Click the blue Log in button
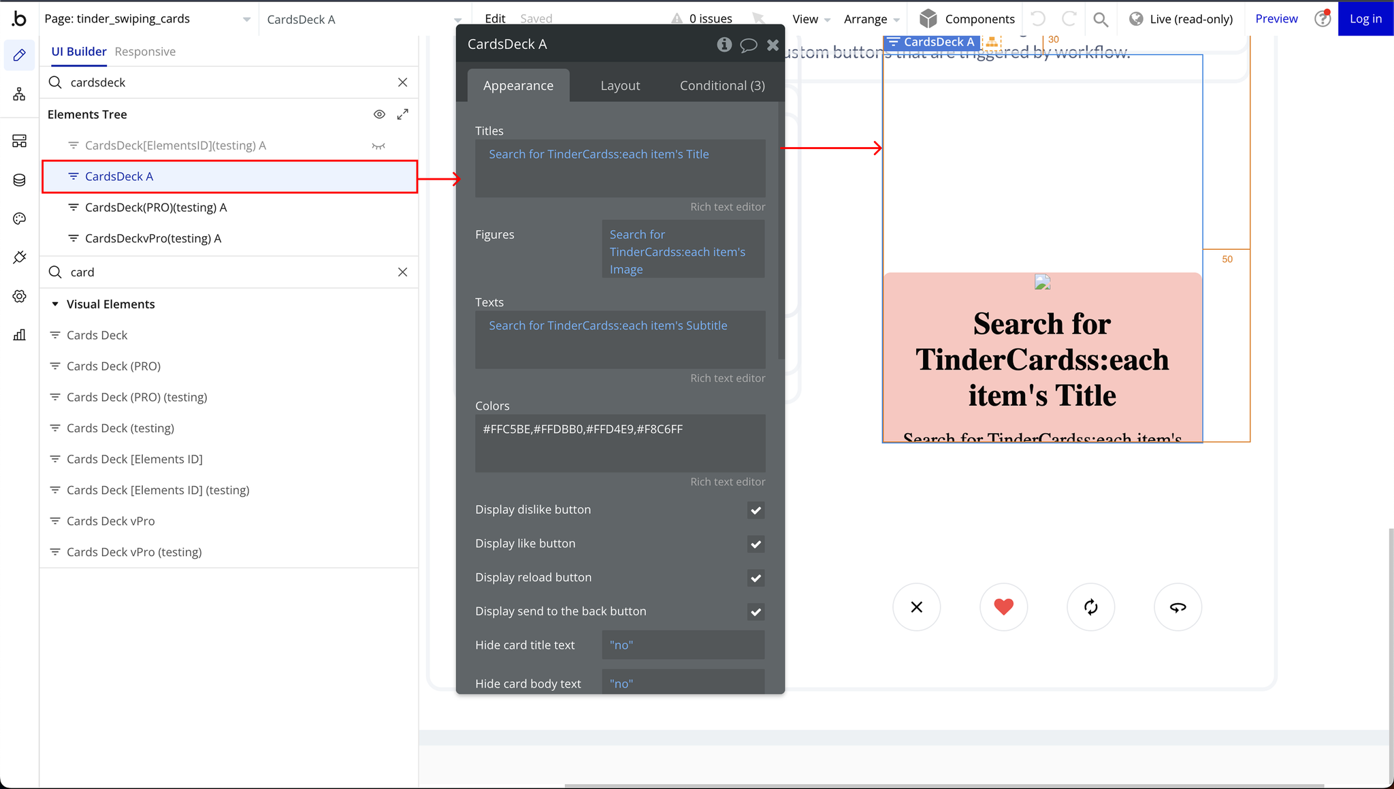 [x=1365, y=19]
